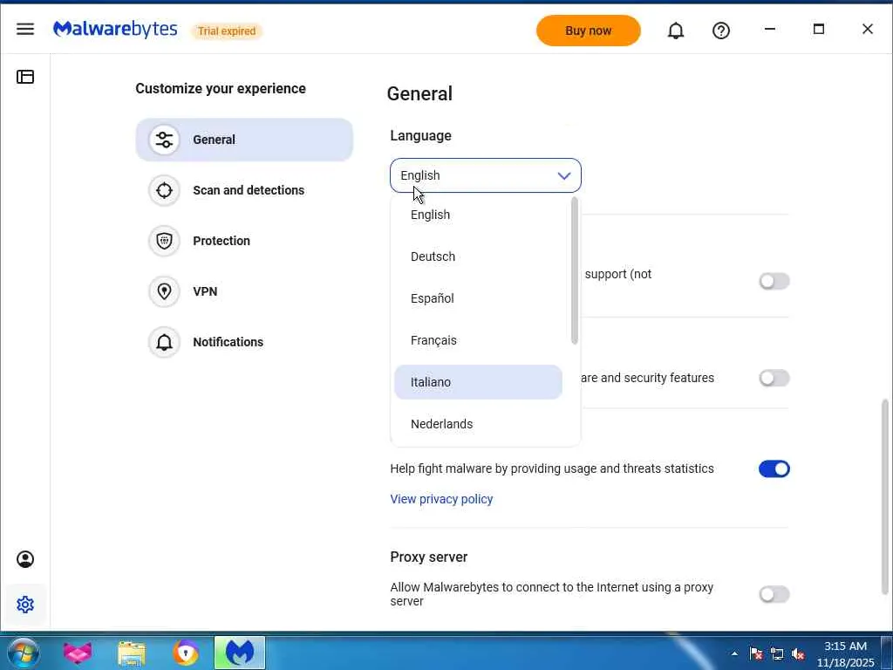Choose Français from the language list
893x670 pixels.
(478, 340)
